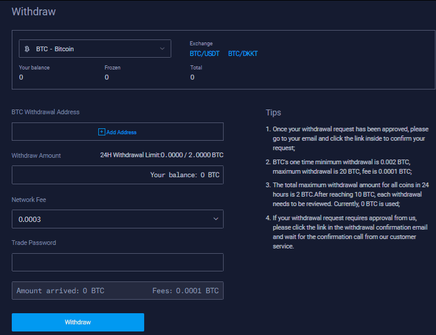Click the Fees 0.0001 BTC text
Viewport: 436px width, 335px height.
tap(185, 291)
